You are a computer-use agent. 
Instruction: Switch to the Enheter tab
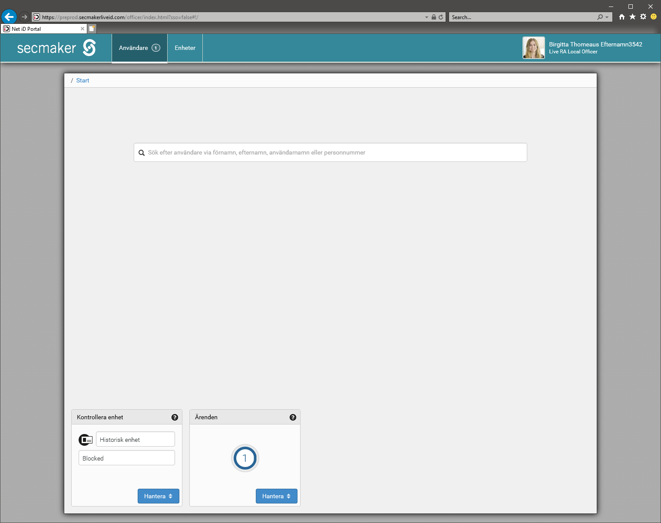[185, 48]
